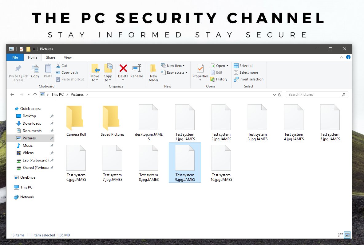
Task: Switch to the Share tab
Action: [50, 57]
